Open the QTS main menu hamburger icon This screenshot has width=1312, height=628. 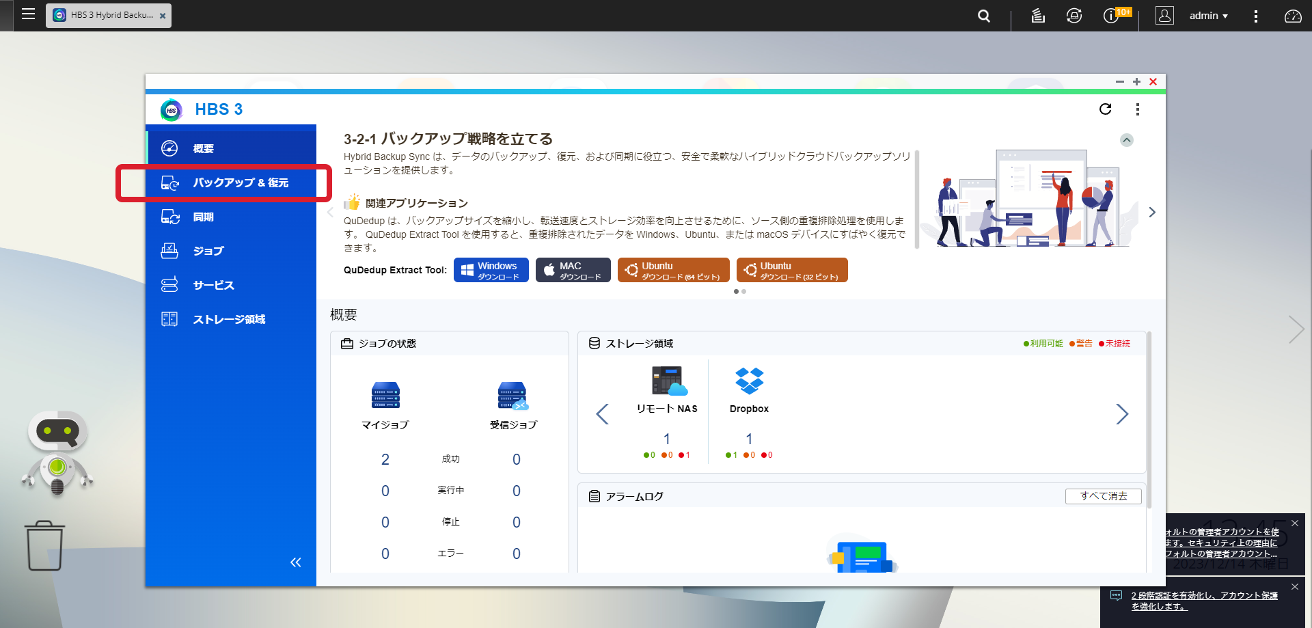point(28,14)
